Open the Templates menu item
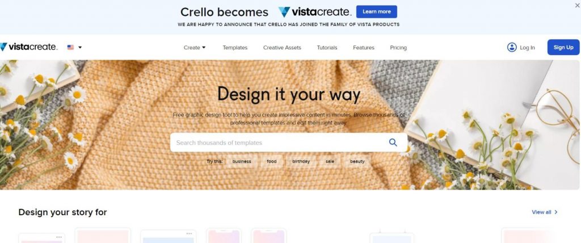 (235, 48)
